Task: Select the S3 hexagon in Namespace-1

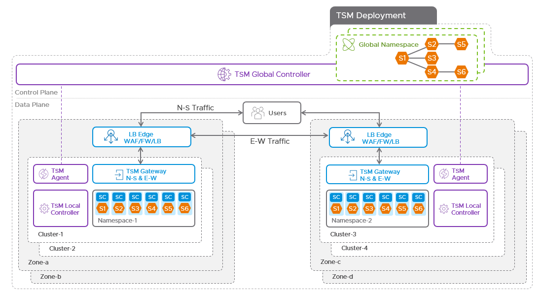Action: 135,208
